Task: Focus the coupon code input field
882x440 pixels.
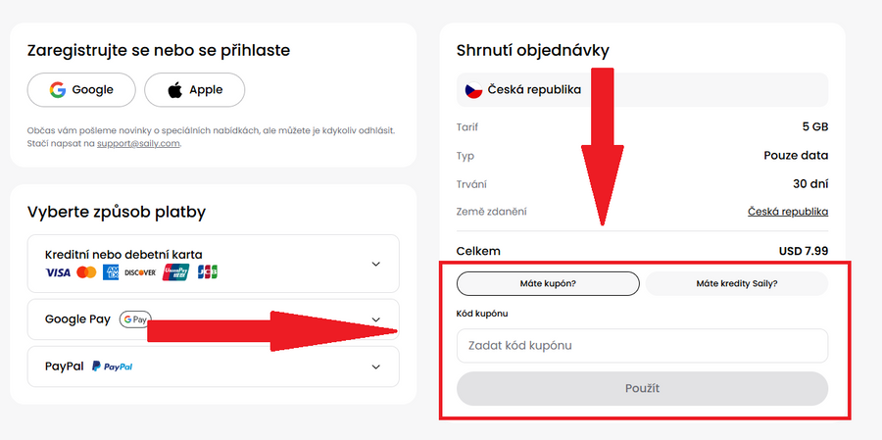Action: pos(642,346)
